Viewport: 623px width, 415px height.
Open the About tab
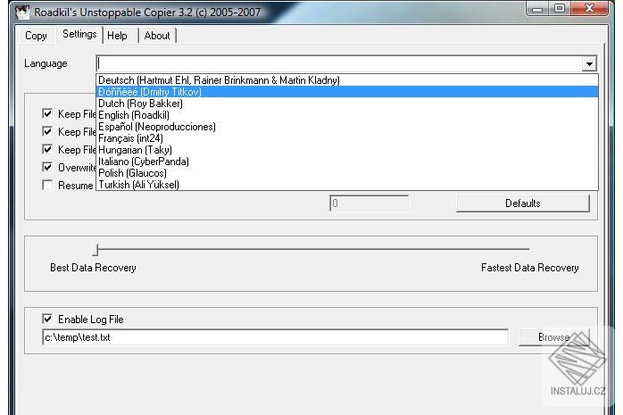point(157,36)
